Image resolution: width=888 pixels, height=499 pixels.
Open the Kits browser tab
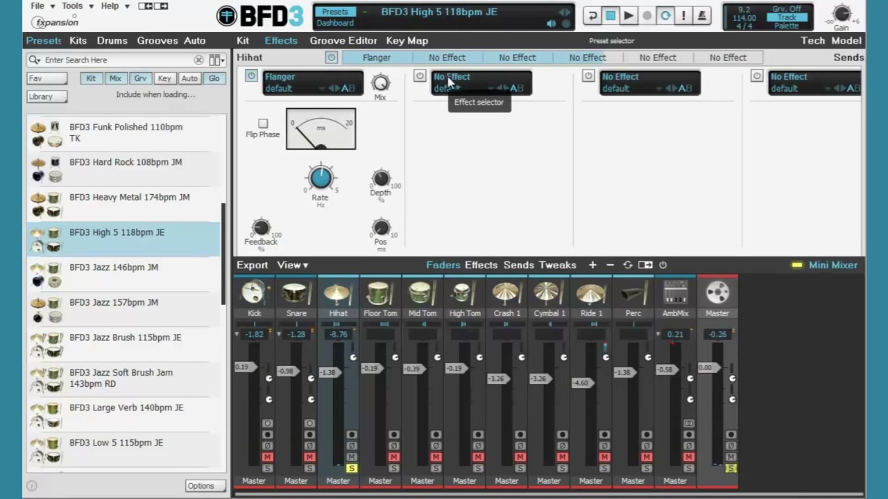(x=78, y=41)
